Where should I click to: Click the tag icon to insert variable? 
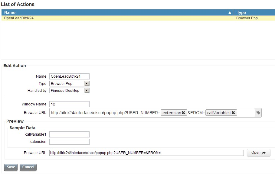coord(258,113)
